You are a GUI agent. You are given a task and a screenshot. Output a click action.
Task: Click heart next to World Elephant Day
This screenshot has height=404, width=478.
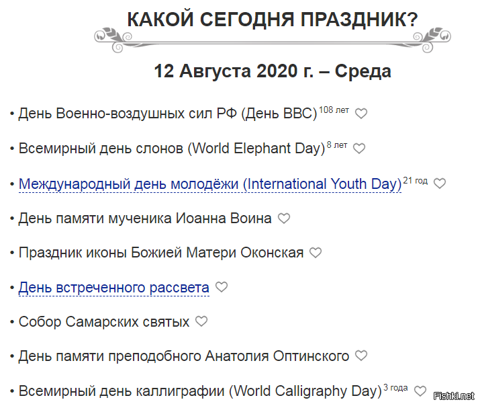click(359, 149)
